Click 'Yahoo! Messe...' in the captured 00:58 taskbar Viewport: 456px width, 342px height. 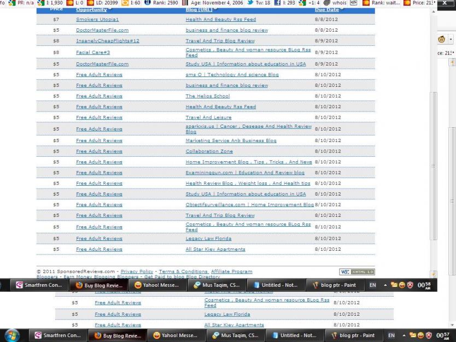(x=157, y=285)
